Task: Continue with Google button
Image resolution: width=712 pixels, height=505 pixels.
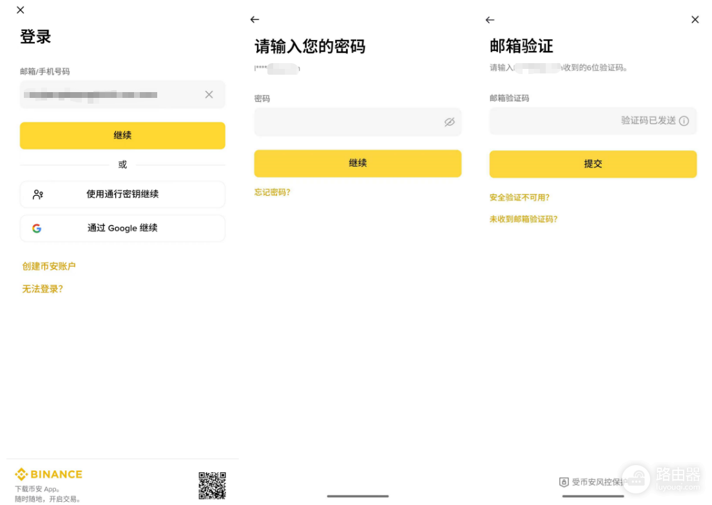Action: tap(122, 229)
